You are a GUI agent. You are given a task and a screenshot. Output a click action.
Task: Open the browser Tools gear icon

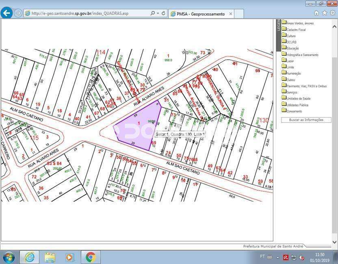(332, 13)
